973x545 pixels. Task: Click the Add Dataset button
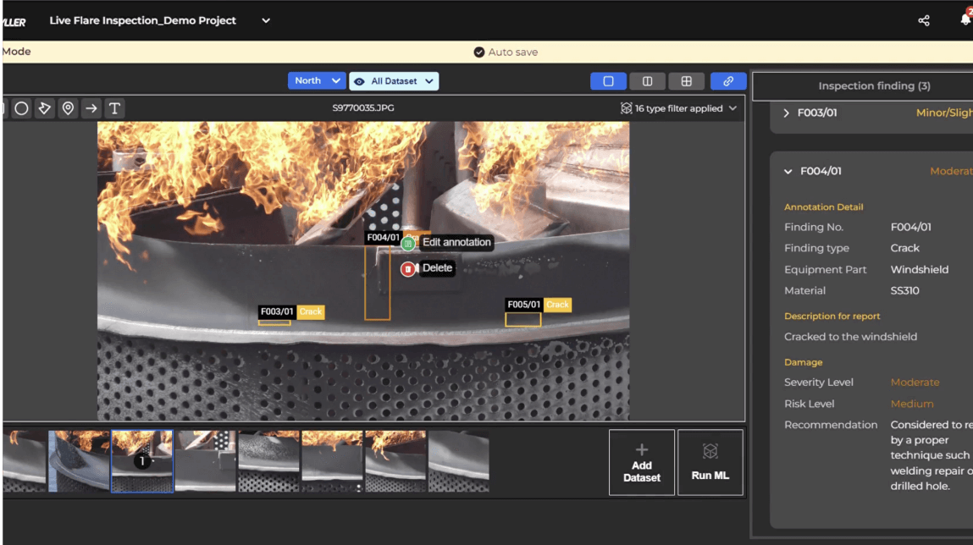642,462
